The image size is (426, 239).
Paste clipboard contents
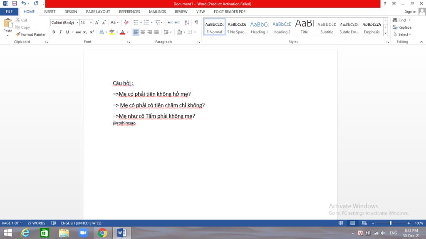7,27
